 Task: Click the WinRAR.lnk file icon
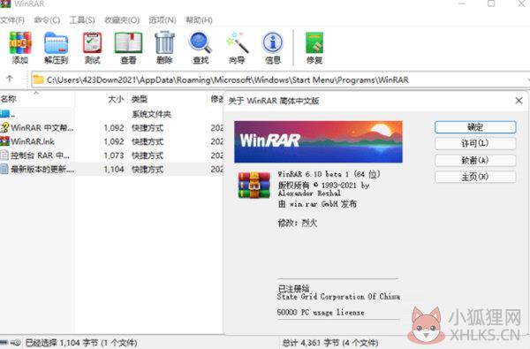click(4, 141)
